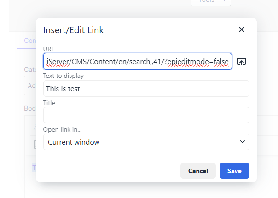The height and width of the screenshot is (198, 278).
Task: Click the 'URL' field label
Action: 49,49
